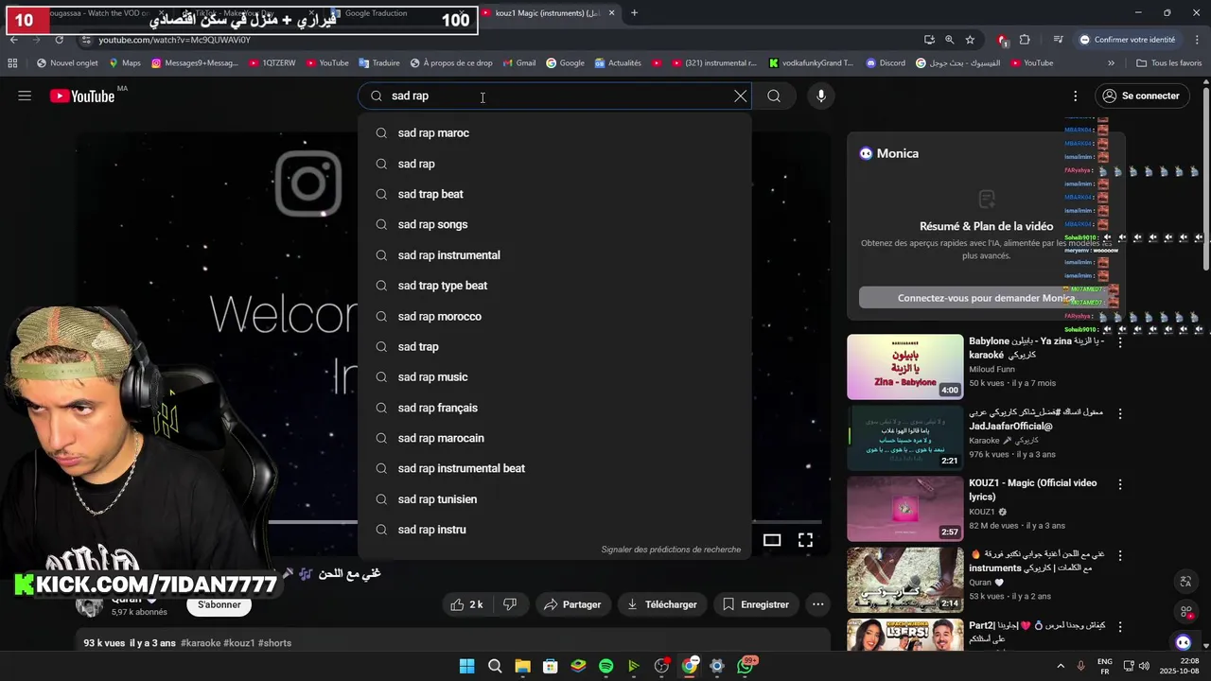This screenshot has height=681, width=1211.
Task: Open Windows Start menu
Action: coord(466,667)
